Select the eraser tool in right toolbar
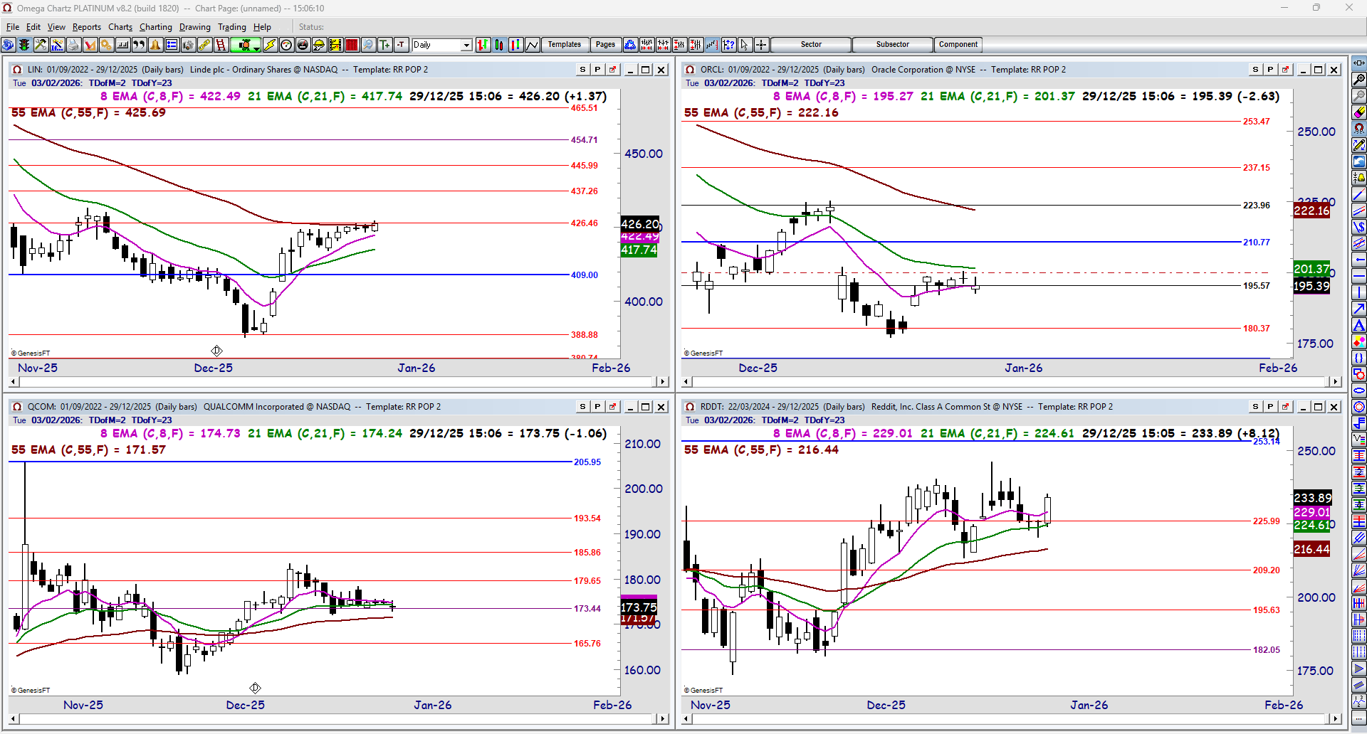 (x=1359, y=112)
